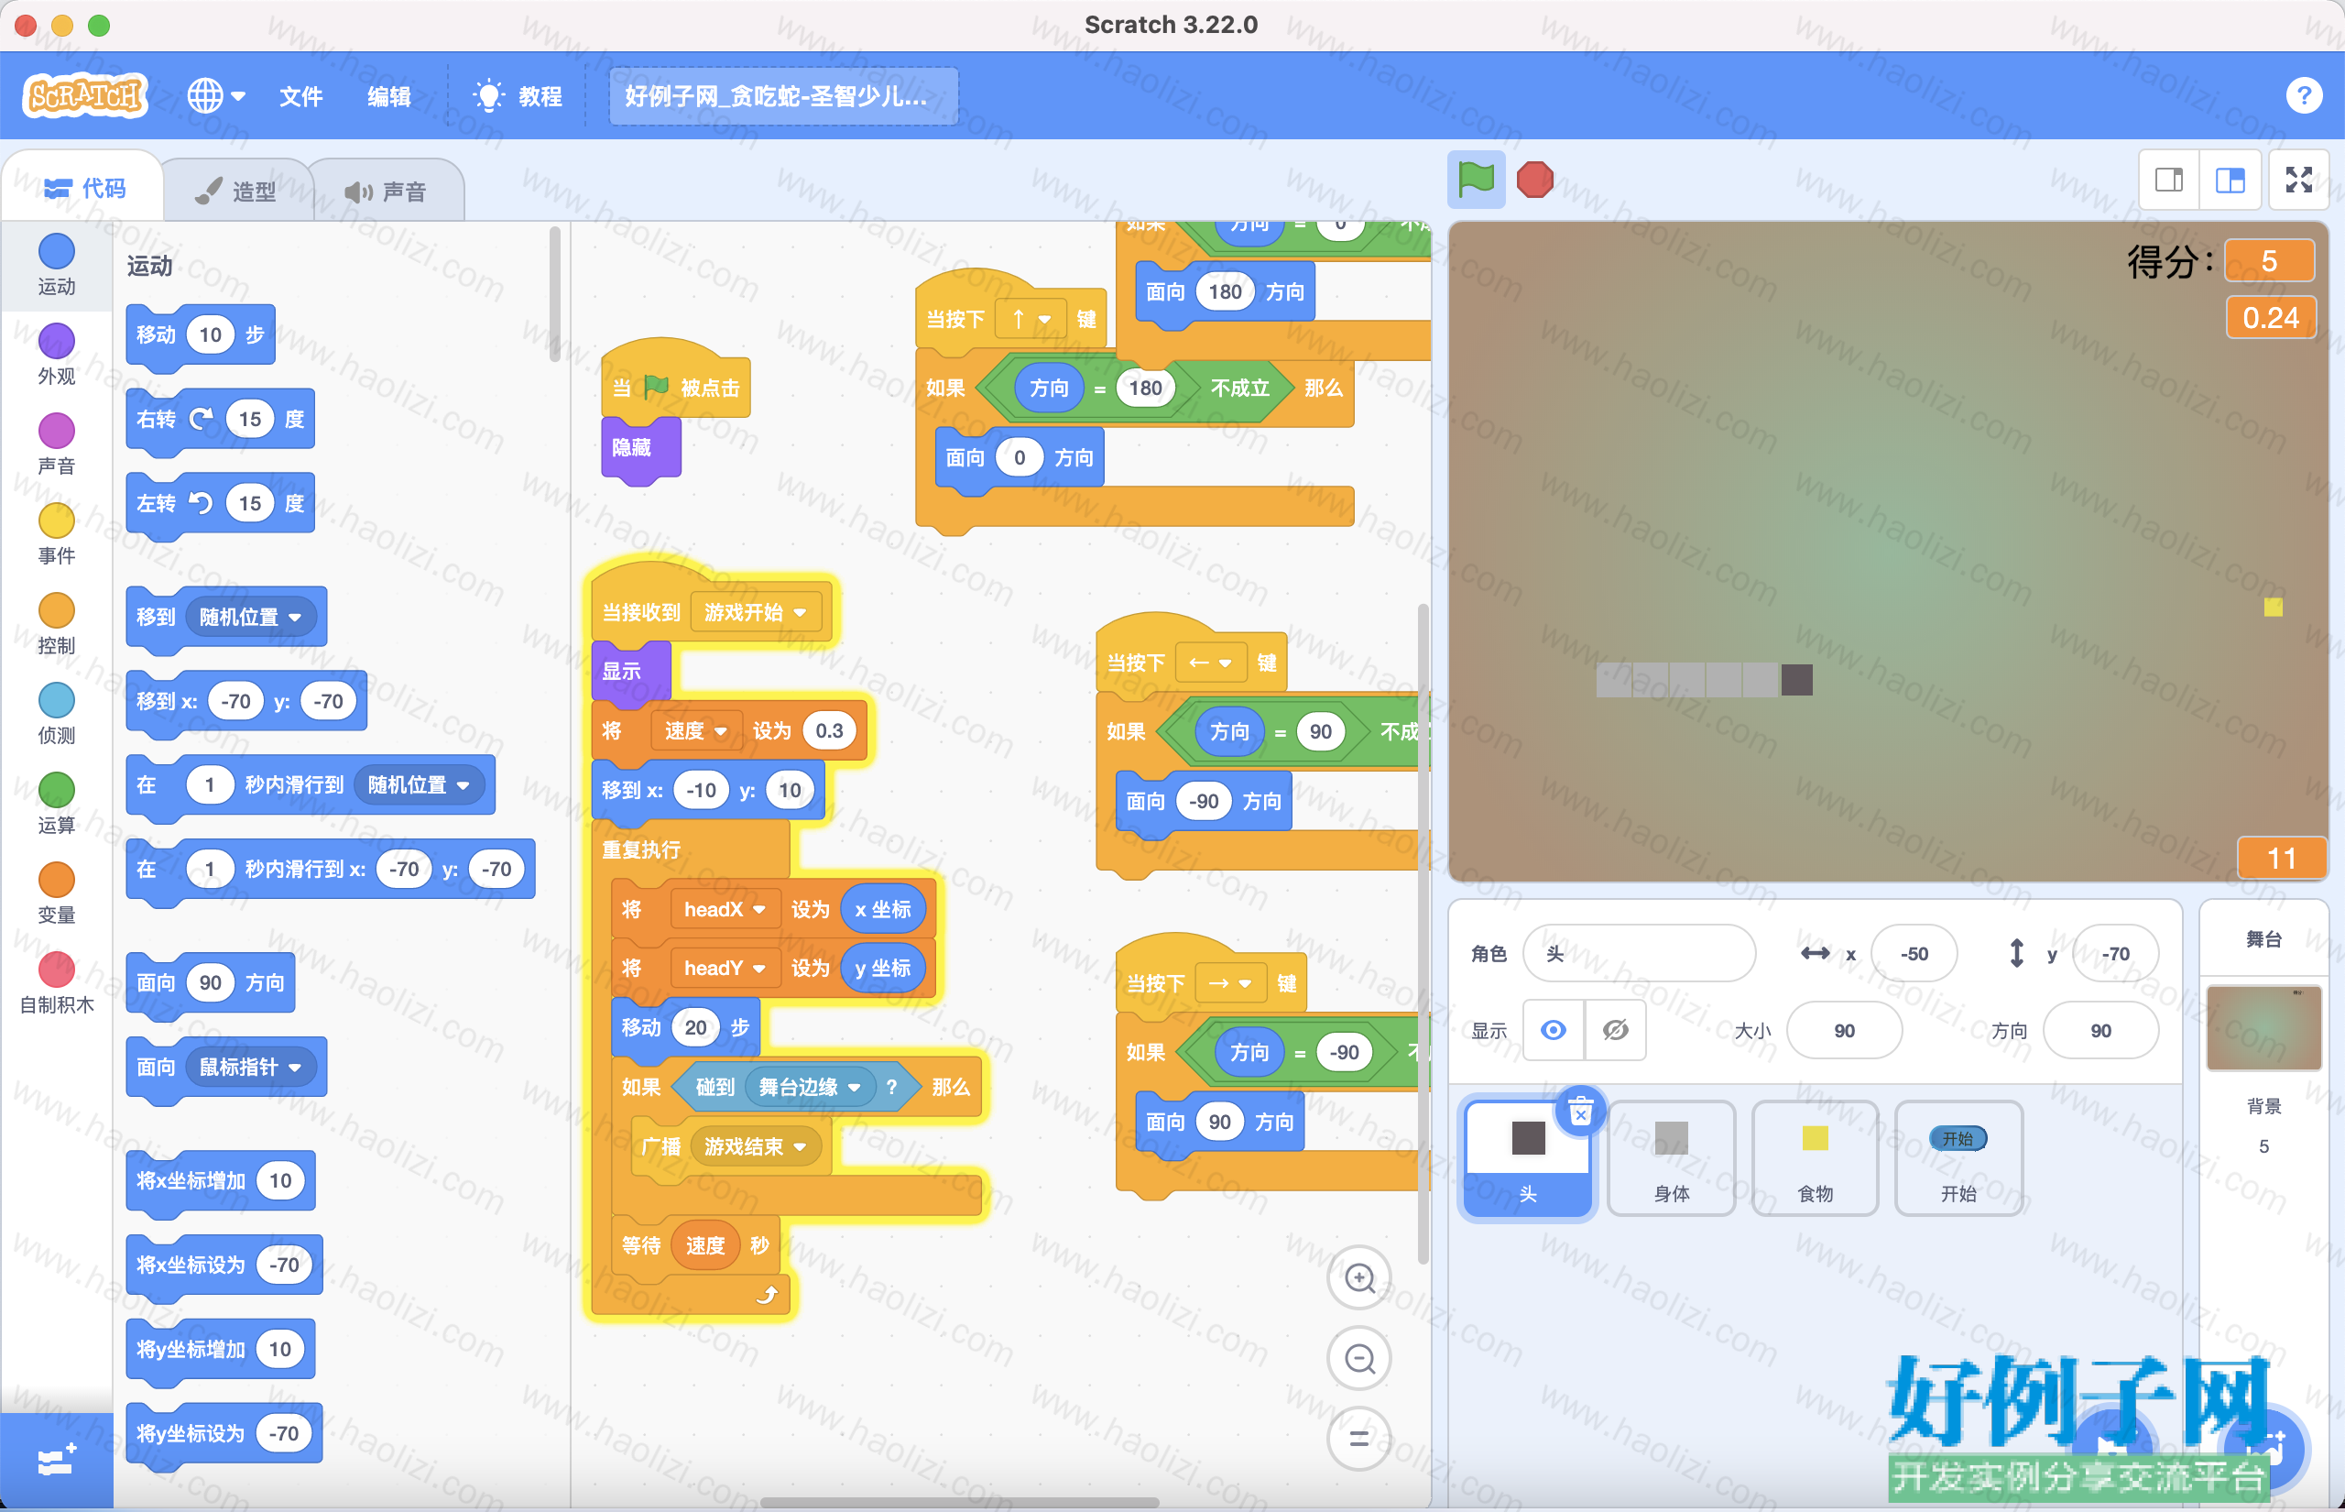Screen dimensions: 2345x1512
Task: Click the rotate clockwise icon in 右转 block
Action: (x=202, y=420)
